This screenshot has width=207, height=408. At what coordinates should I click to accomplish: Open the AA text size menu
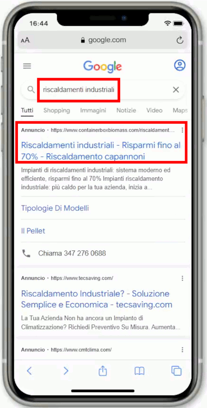click(x=25, y=40)
